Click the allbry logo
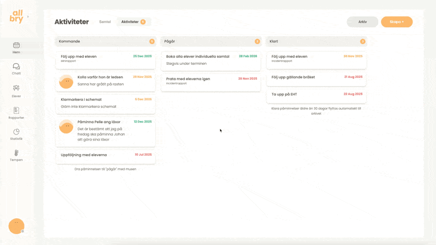Screen dimensions: 436x245 click(x=16, y=17)
